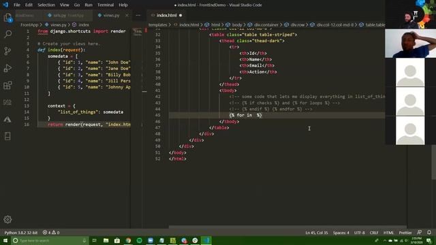The height and width of the screenshot is (245, 436).
Task: Show hidden system tray icons
Action: [x=385, y=240]
